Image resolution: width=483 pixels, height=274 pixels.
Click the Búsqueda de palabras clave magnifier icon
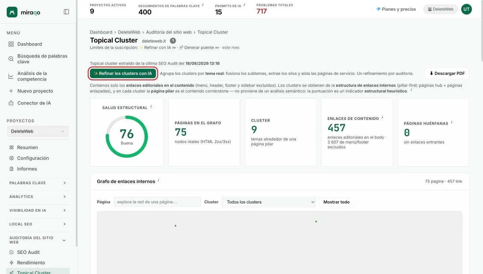[11, 59]
